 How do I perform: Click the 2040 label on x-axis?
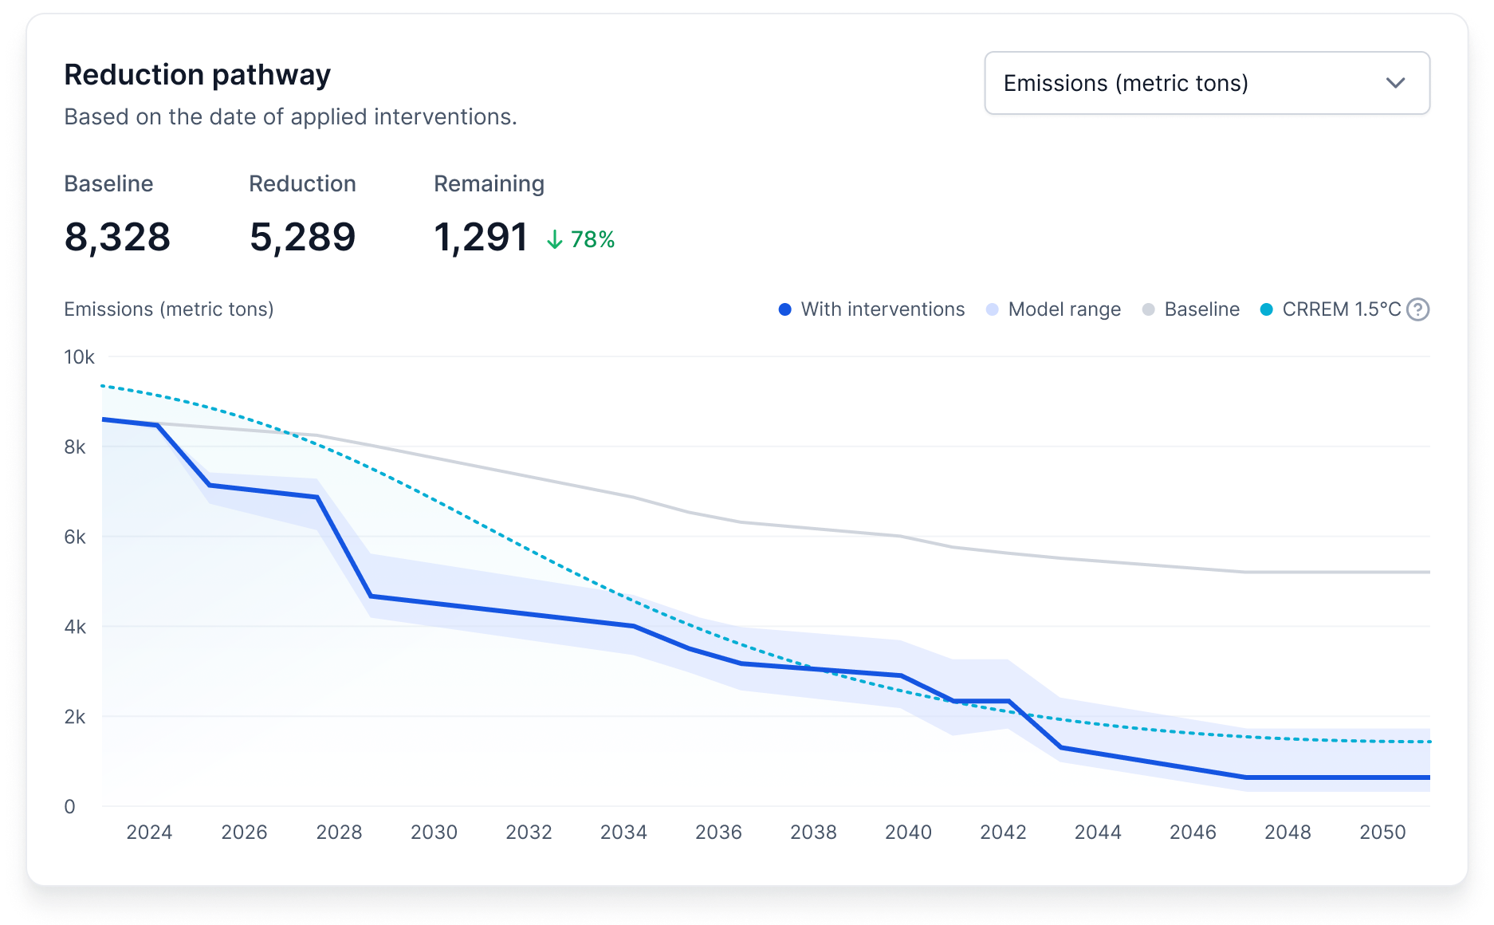click(x=908, y=832)
